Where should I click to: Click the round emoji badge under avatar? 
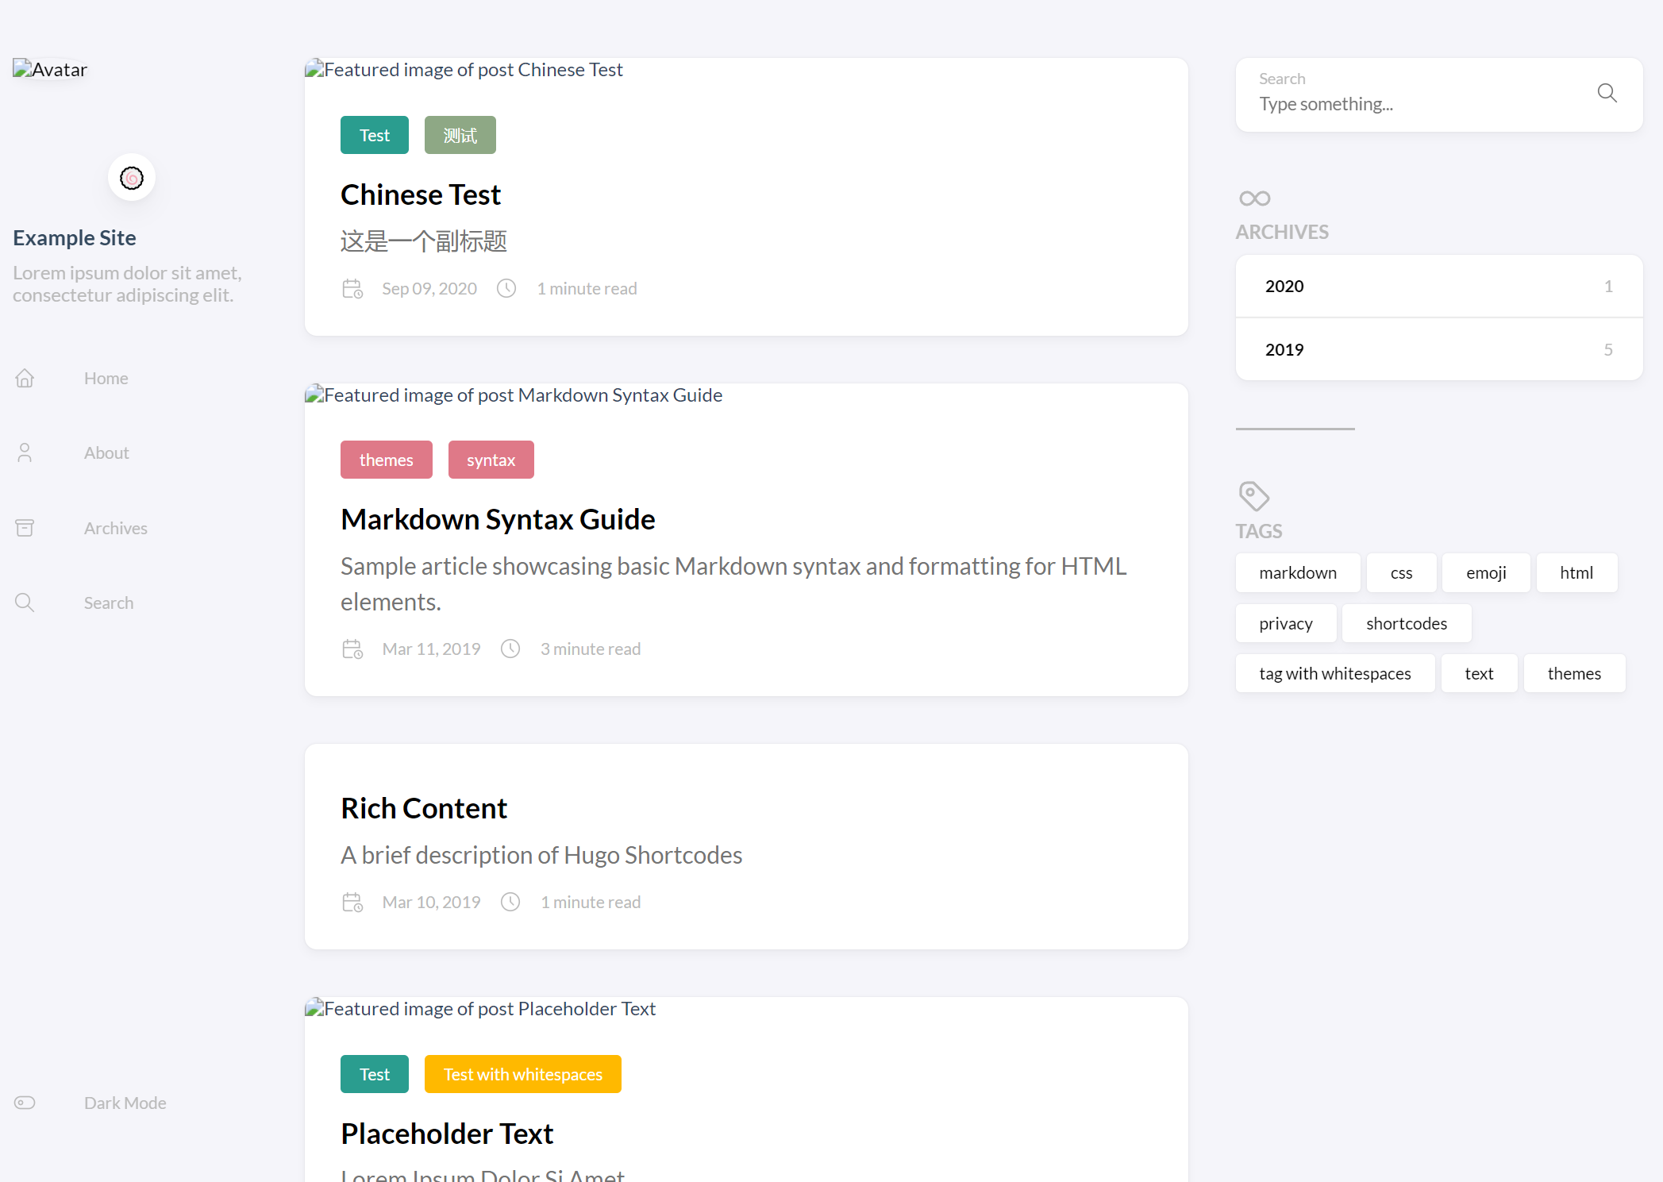coord(132,178)
